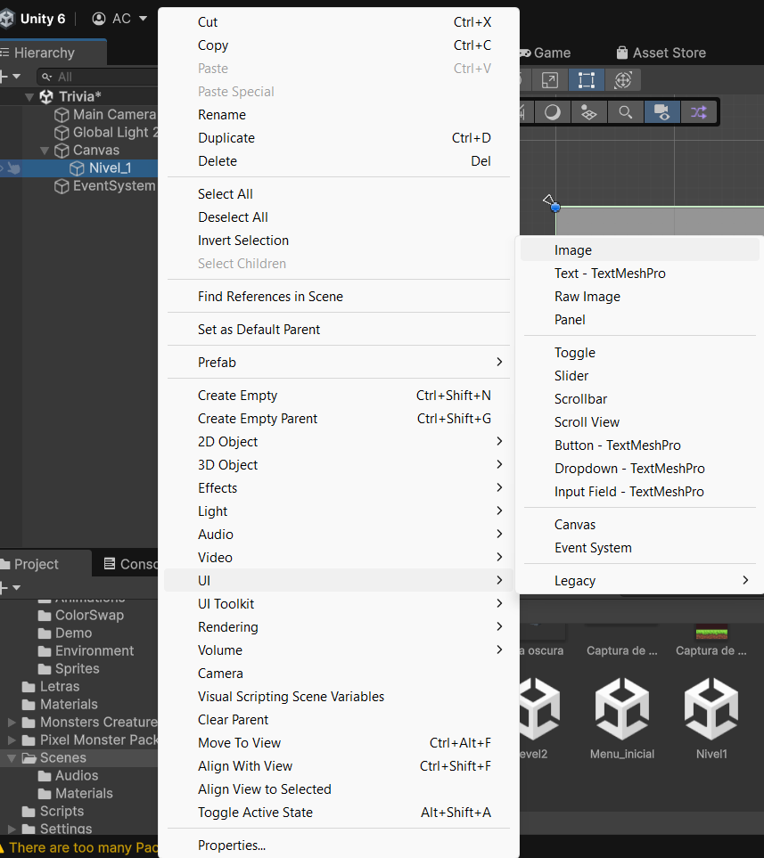Expand the Pixel Monster Pack folder arrow
Viewport: 764px width, 858px height.
click(x=12, y=740)
